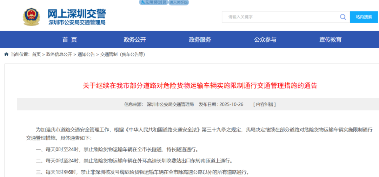The image size is (379, 177).
Task: Open the 政务服务 navigation menu
Action: (x=200, y=40)
